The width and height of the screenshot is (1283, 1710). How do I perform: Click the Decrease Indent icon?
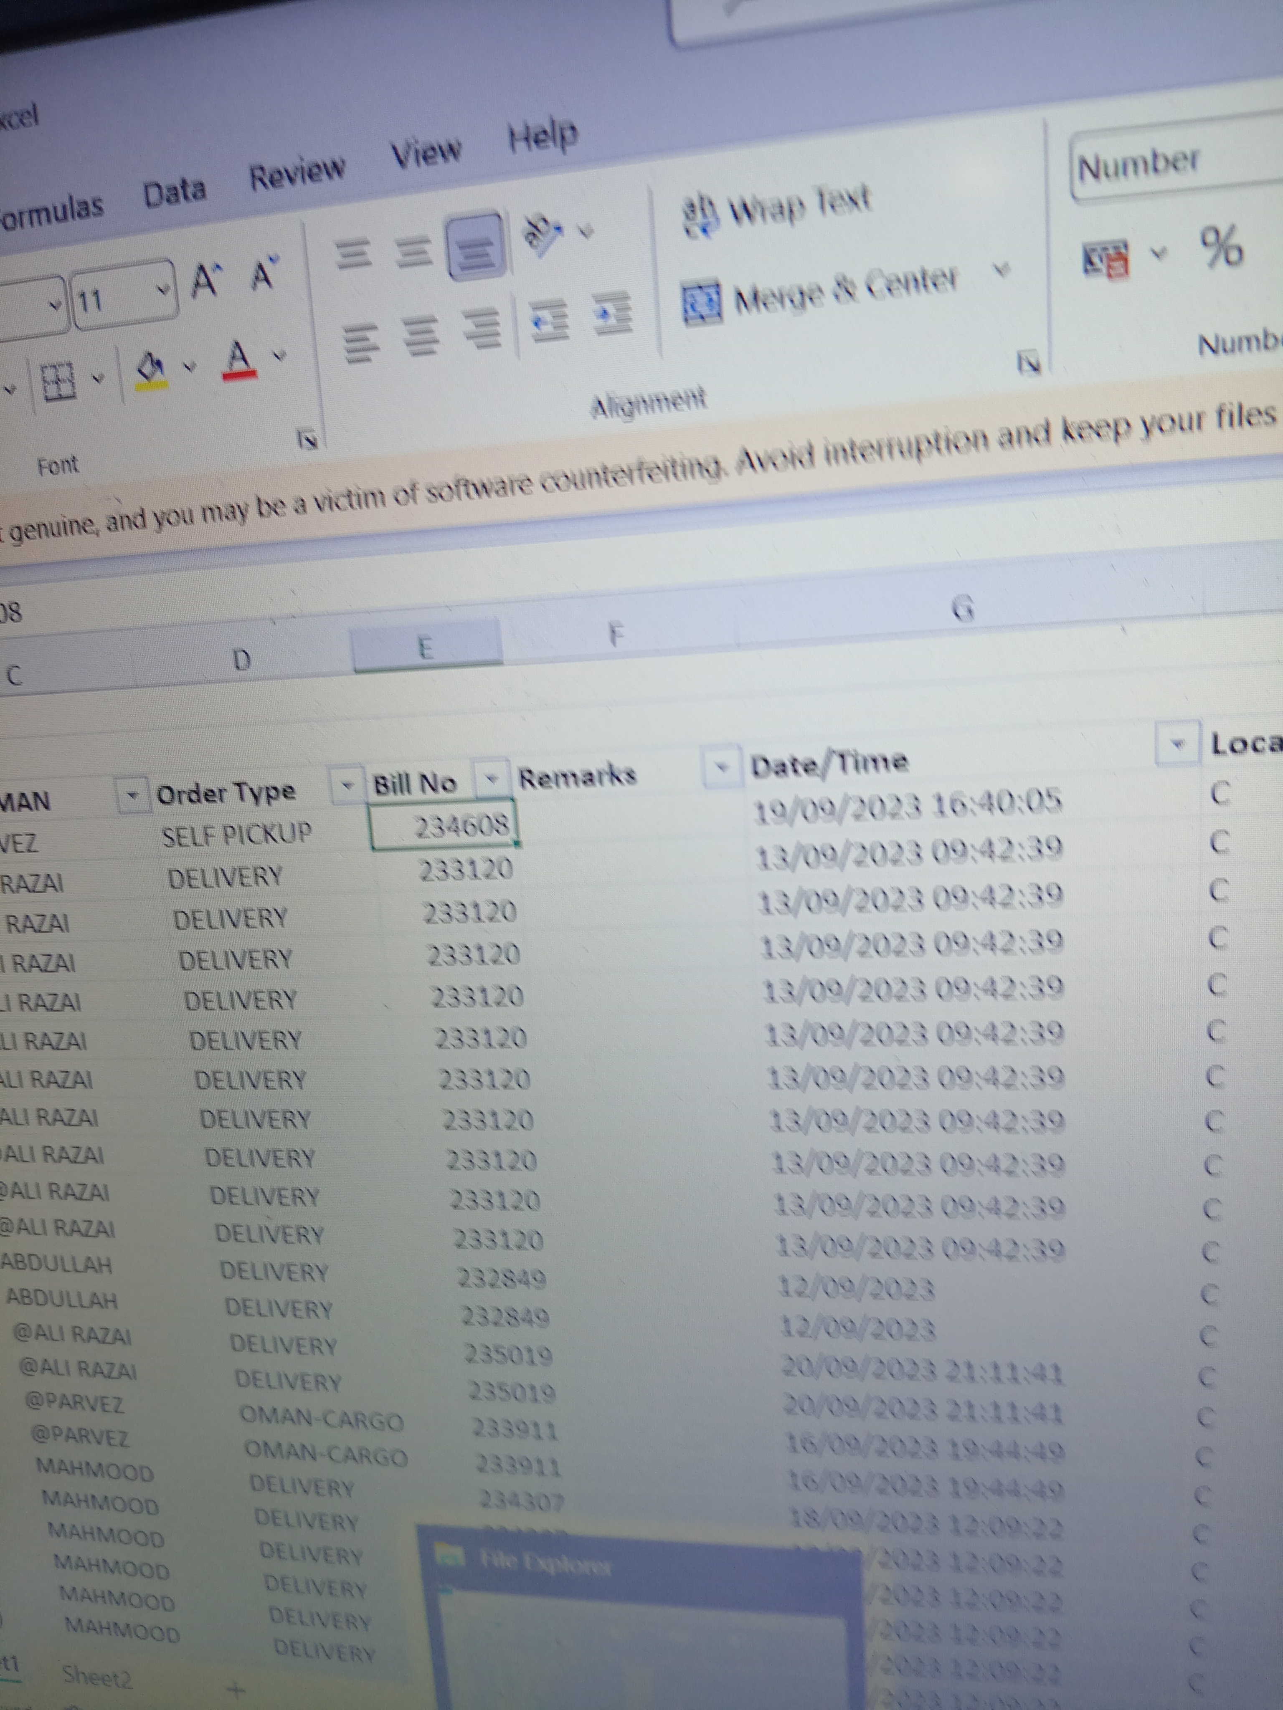point(550,321)
